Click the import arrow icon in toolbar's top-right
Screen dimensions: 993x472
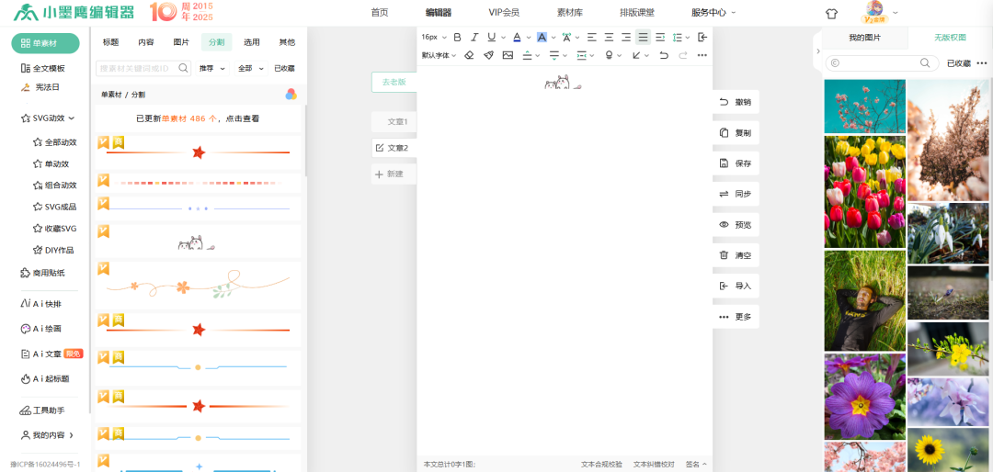point(702,38)
